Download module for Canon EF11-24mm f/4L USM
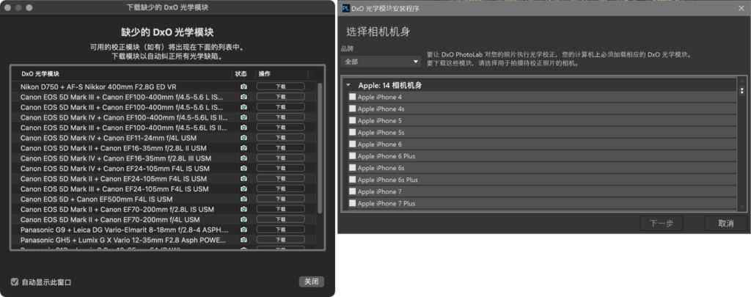 coord(281,138)
